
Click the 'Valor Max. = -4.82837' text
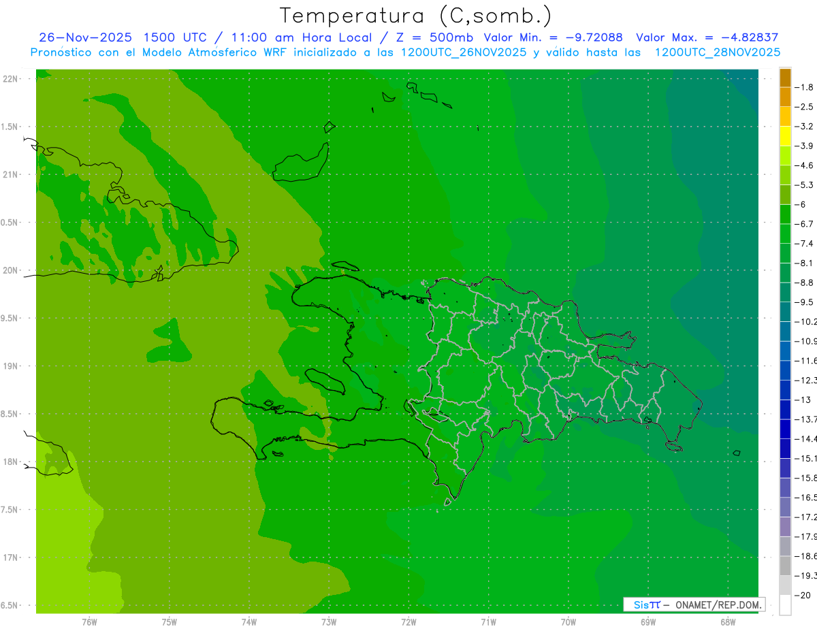[x=707, y=37]
